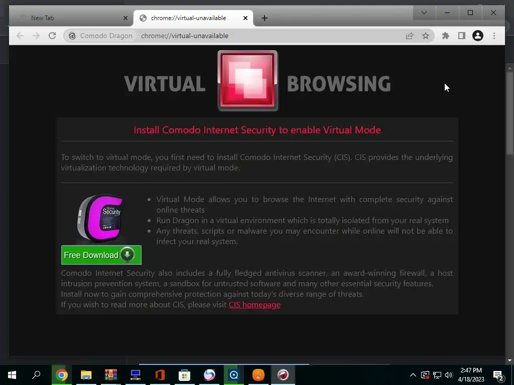The width and height of the screenshot is (514, 385).
Task: Go back to the previous page
Action: pyautogui.click(x=20, y=36)
